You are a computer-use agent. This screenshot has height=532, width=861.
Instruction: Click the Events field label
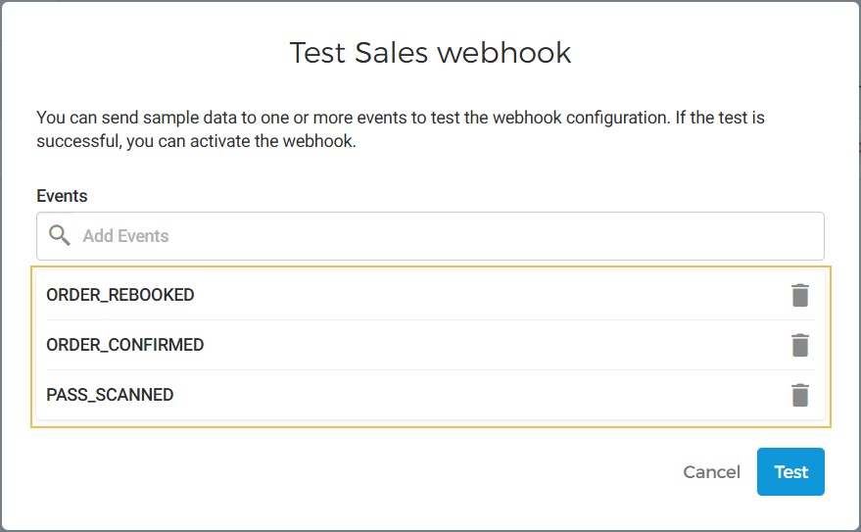[x=62, y=196]
